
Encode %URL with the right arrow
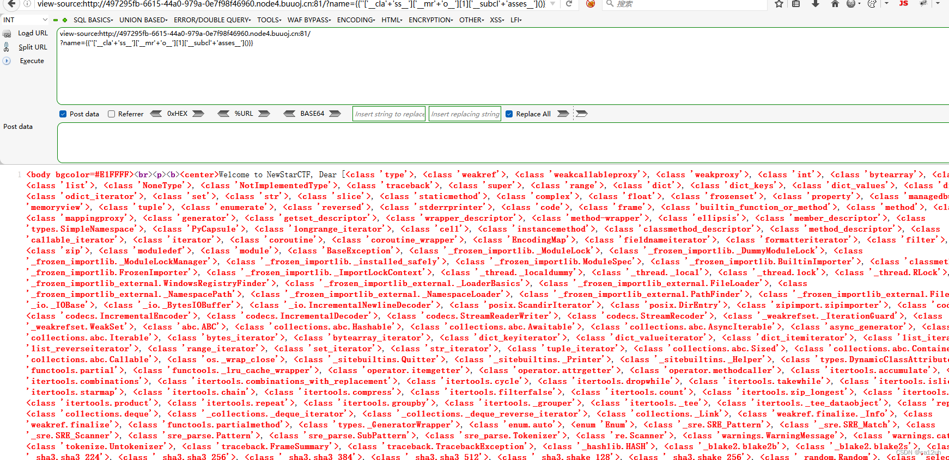click(264, 114)
